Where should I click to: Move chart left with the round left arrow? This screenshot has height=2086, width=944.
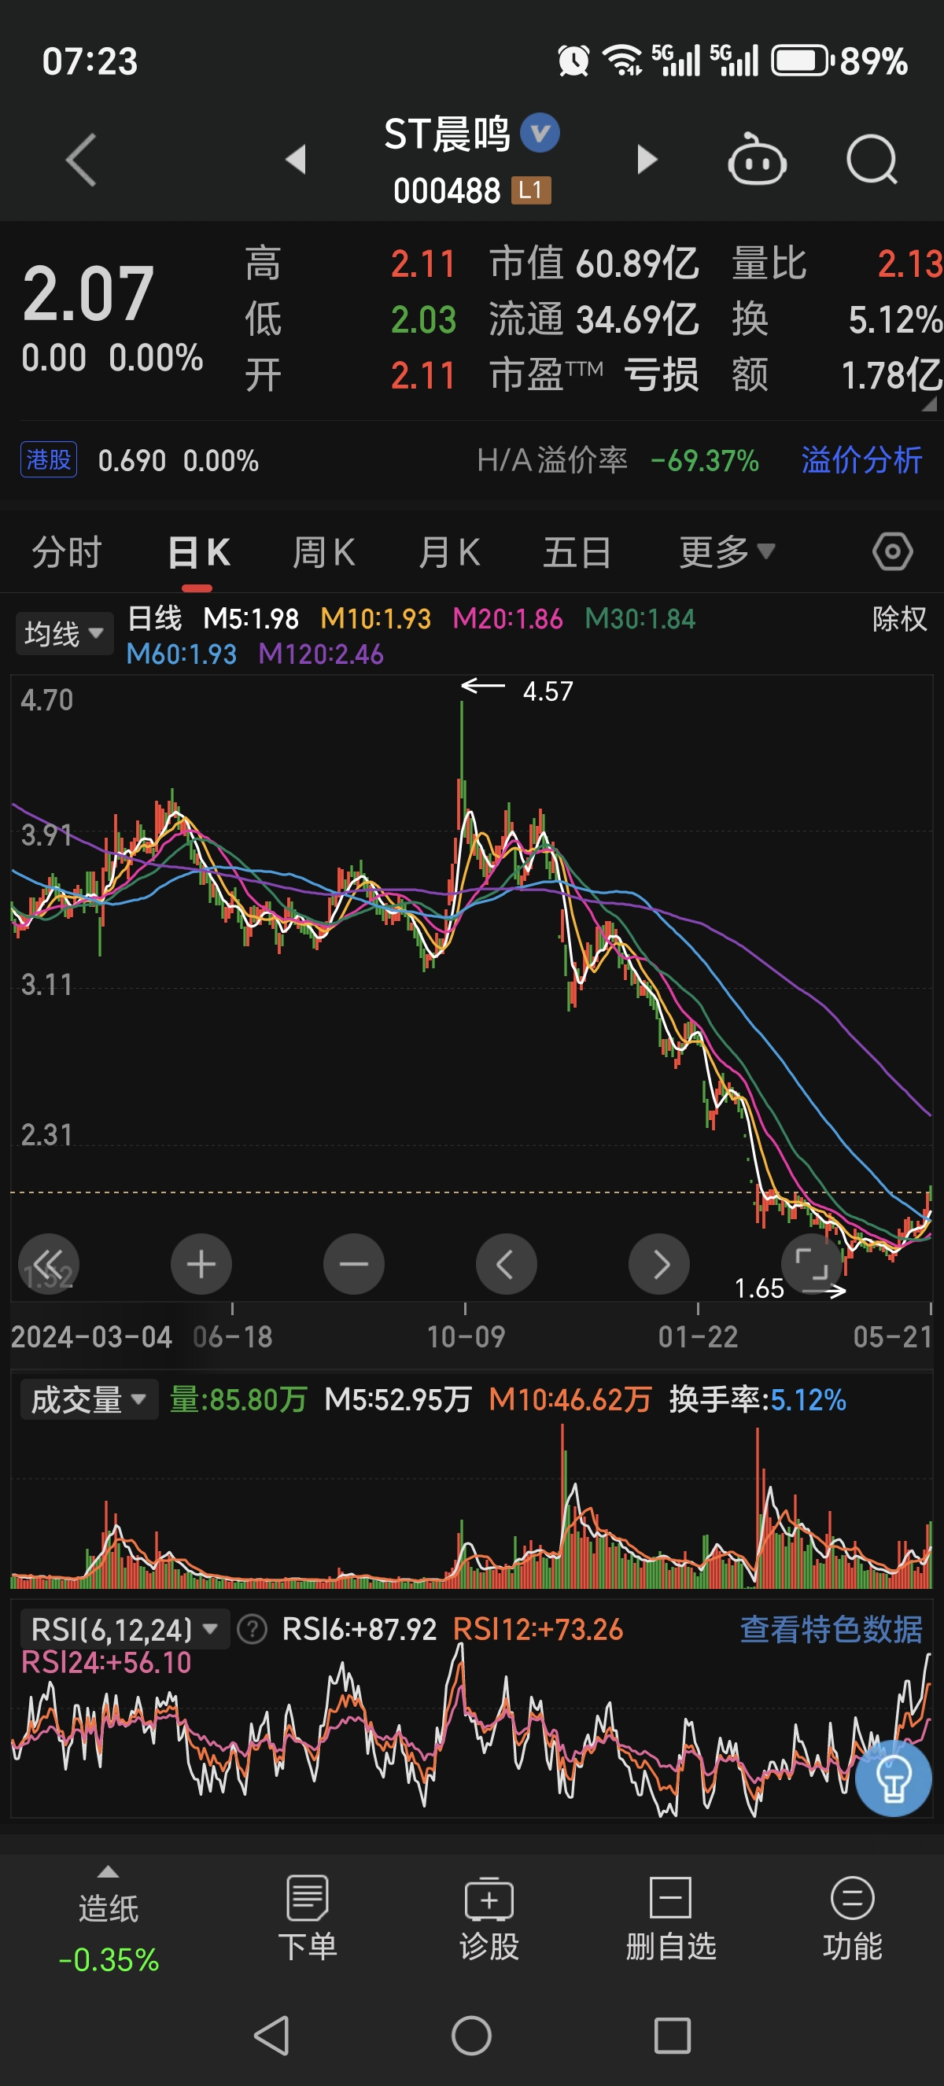click(506, 1263)
